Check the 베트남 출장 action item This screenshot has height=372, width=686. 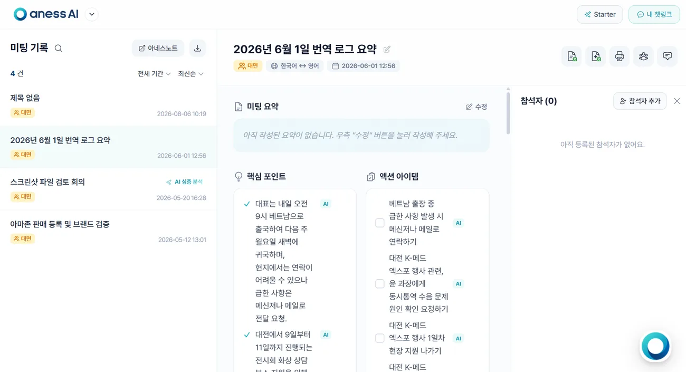click(379, 223)
